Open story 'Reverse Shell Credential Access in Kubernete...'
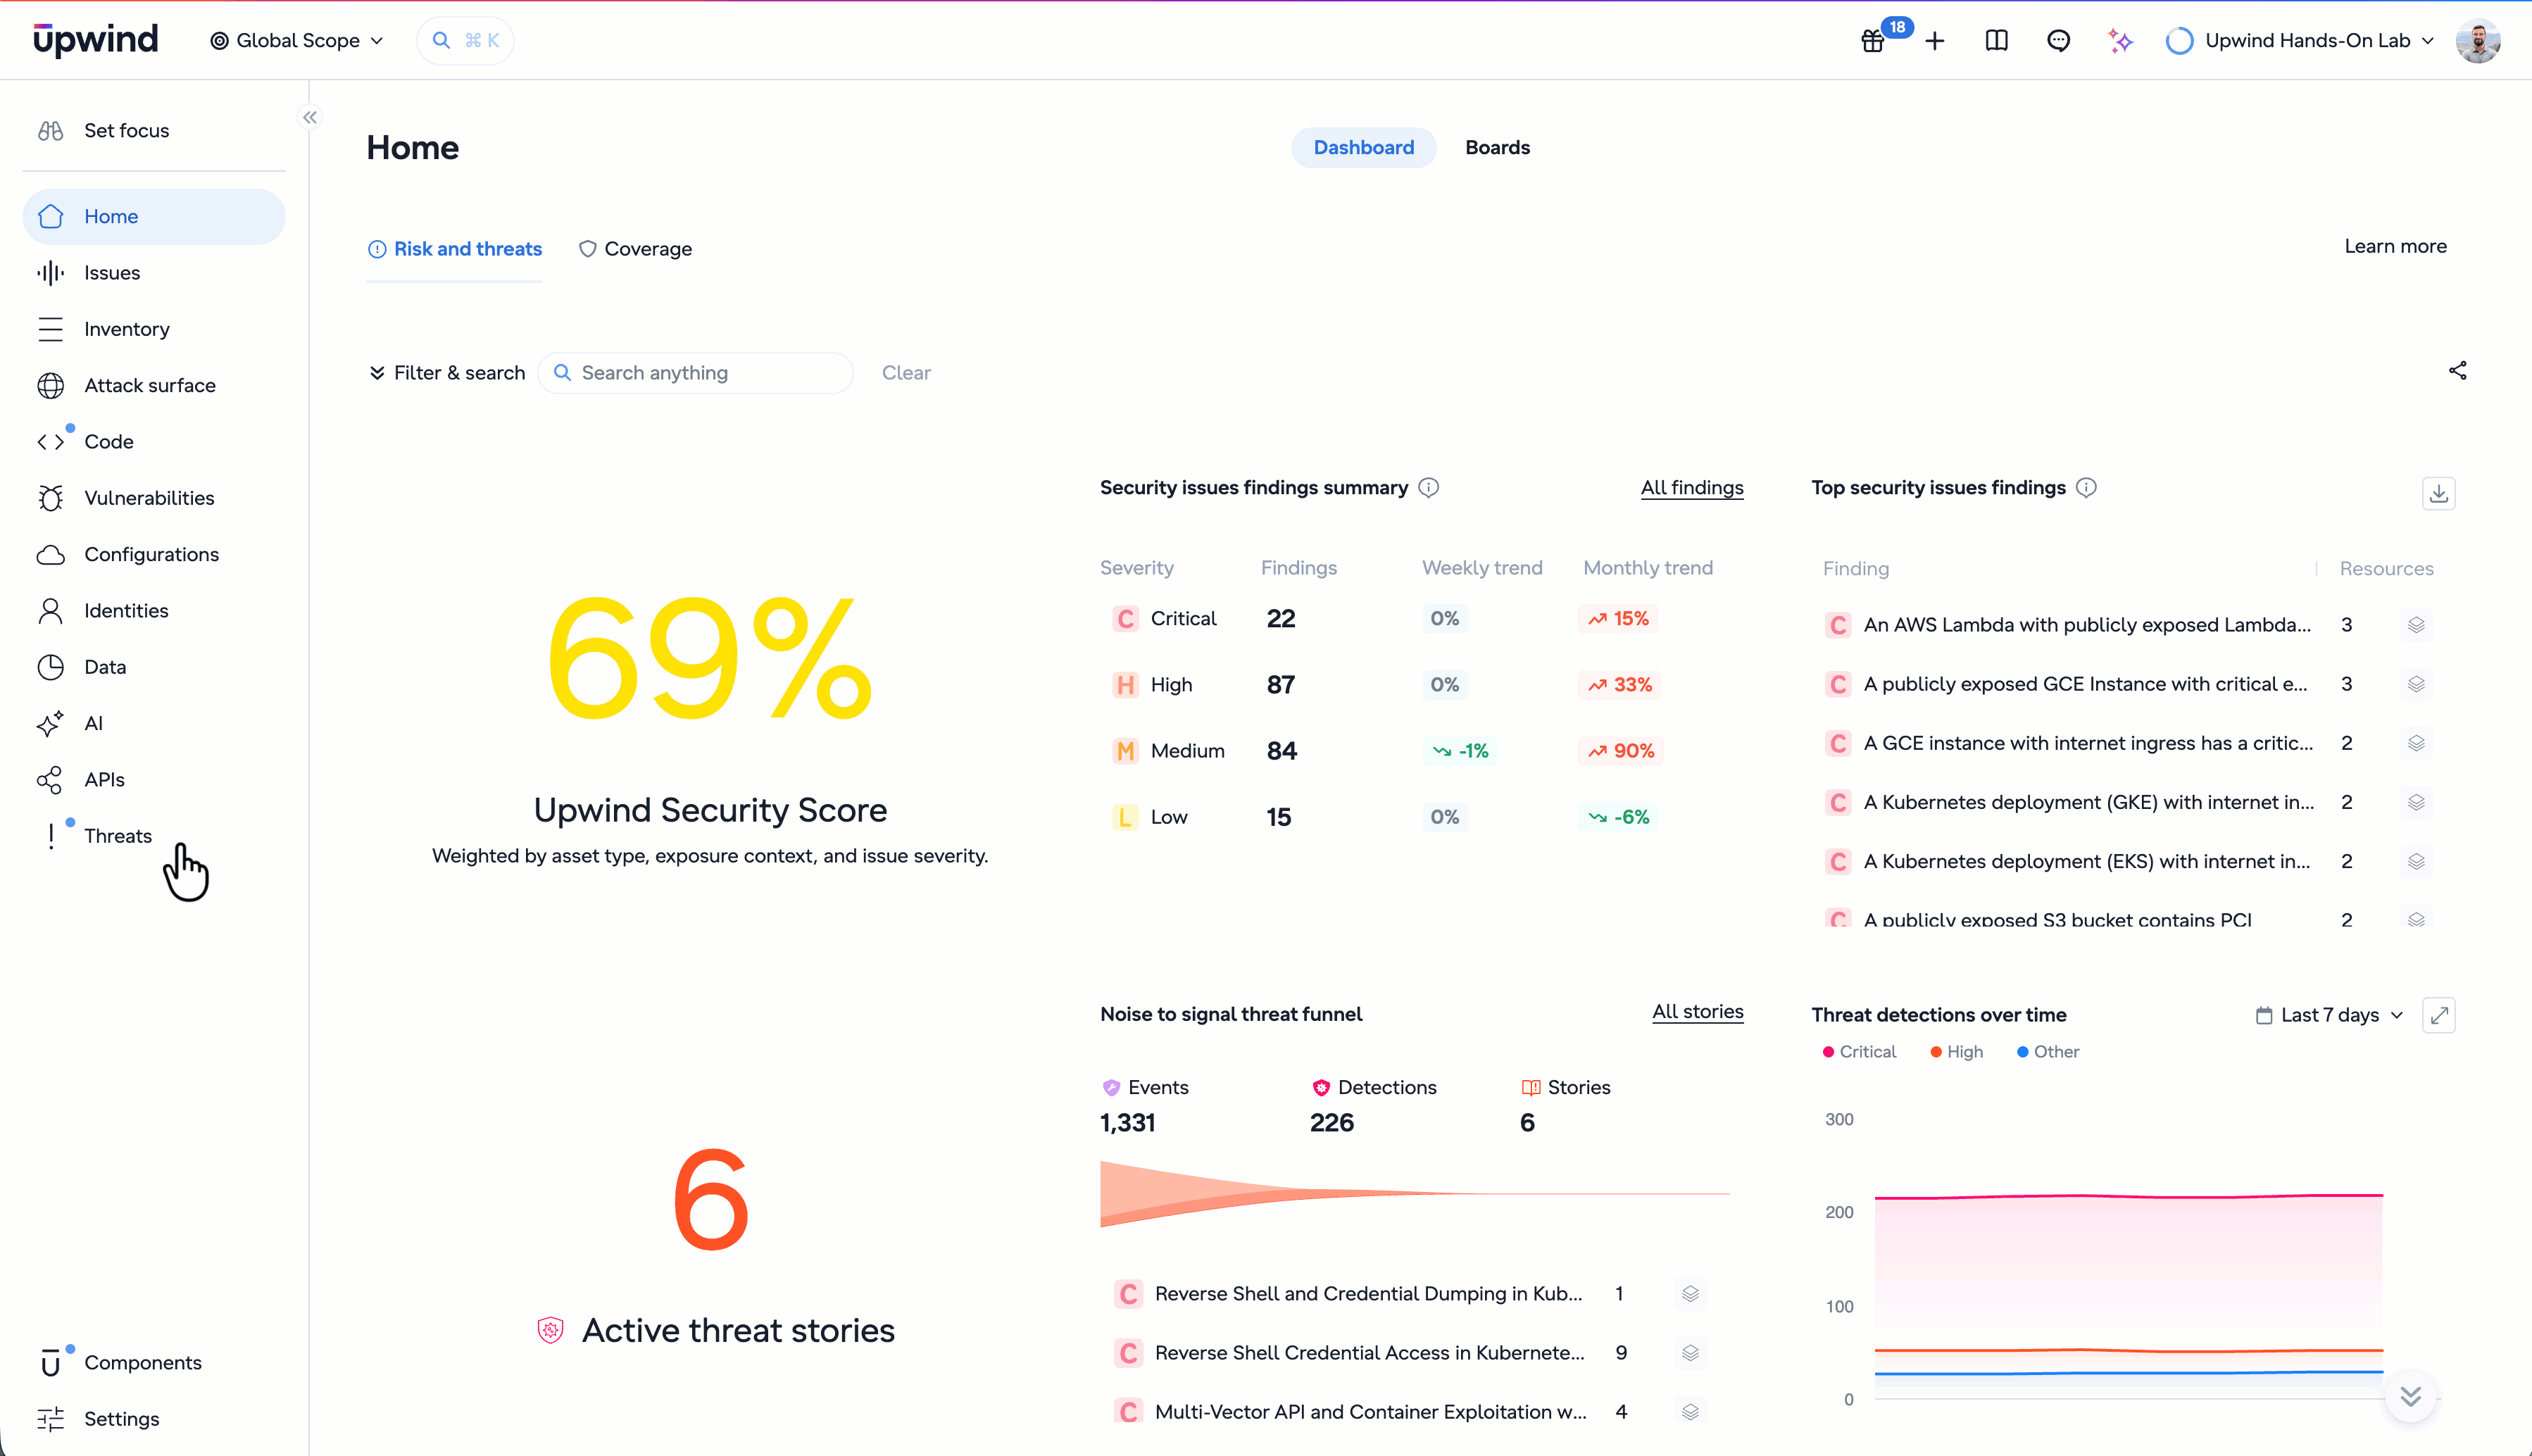Image resolution: width=2532 pixels, height=1456 pixels. [1370, 1353]
